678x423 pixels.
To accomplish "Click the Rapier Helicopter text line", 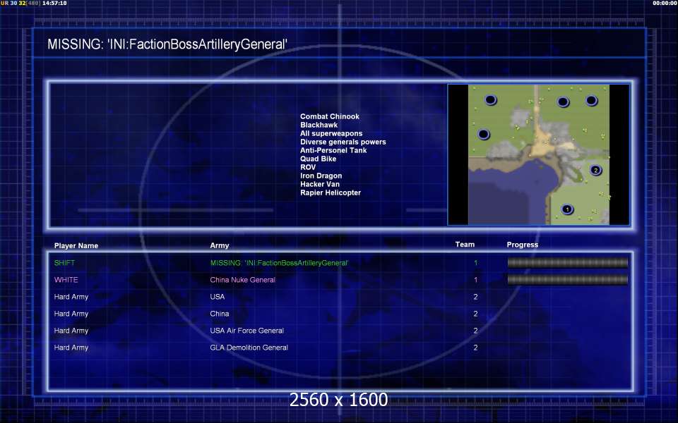I will [x=331, y=192].
